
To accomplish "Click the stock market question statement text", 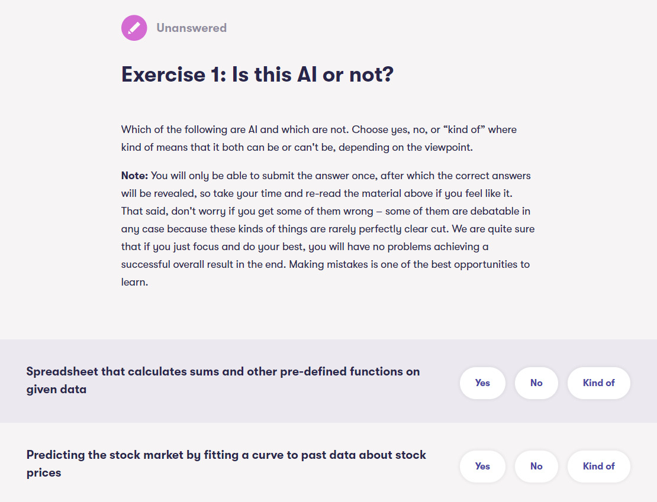I will coord(226,455).
